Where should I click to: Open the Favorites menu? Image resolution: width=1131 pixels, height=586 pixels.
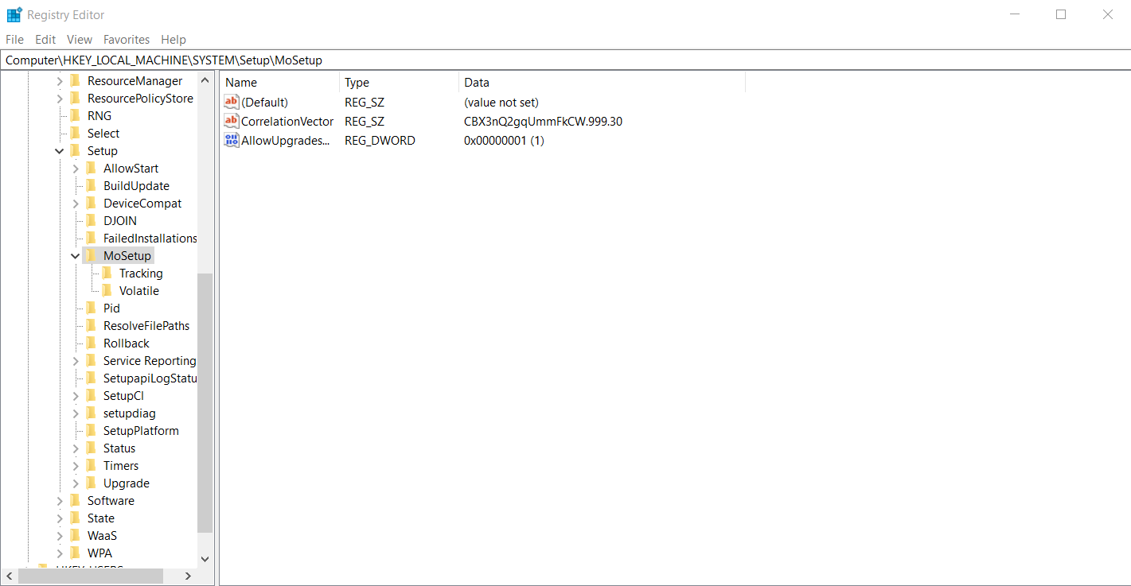(x=126, y=39)
